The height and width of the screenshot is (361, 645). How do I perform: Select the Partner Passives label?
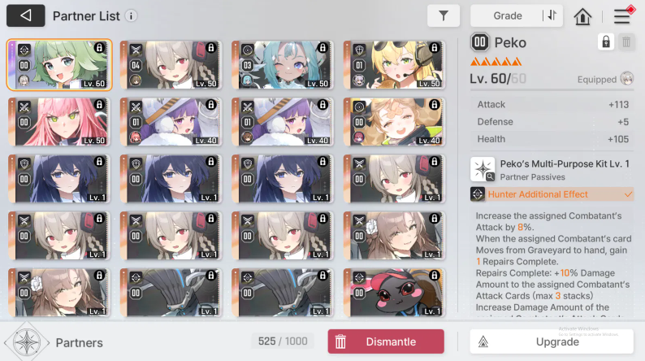click(532, 177)
